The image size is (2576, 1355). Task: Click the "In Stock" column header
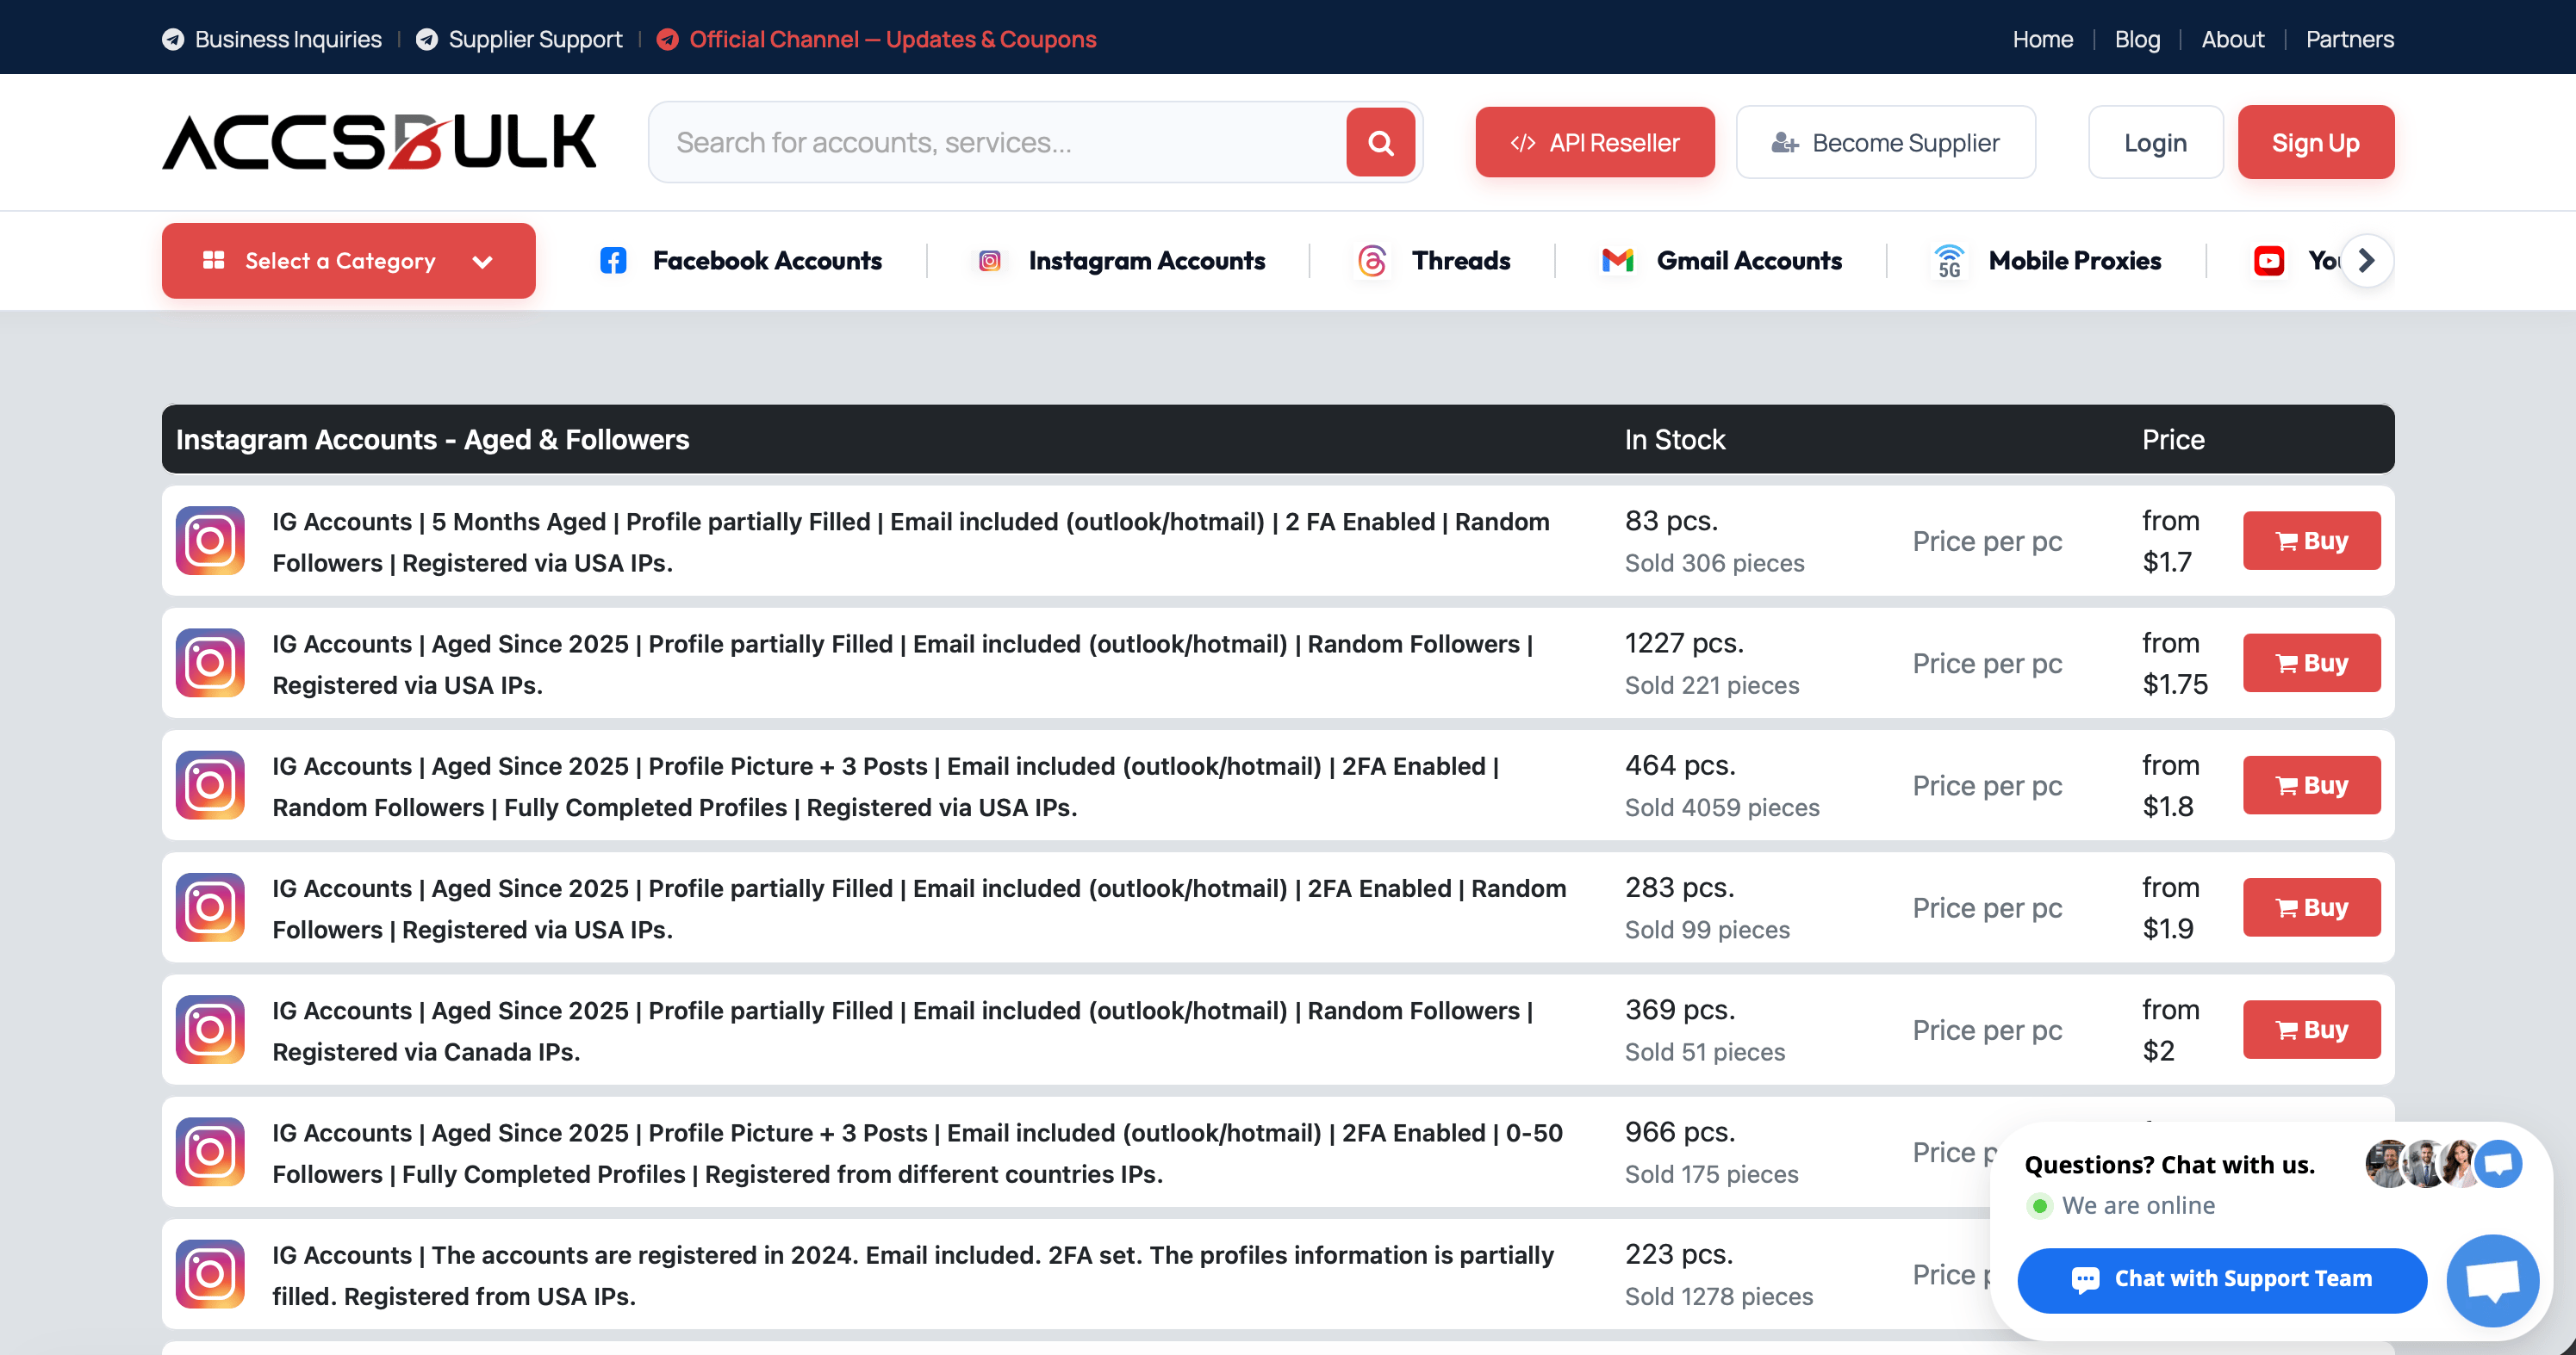tap(1675, 440)
